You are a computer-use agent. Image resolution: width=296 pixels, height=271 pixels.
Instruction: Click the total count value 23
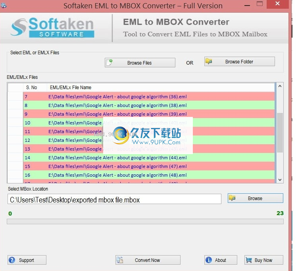point(280,213)
